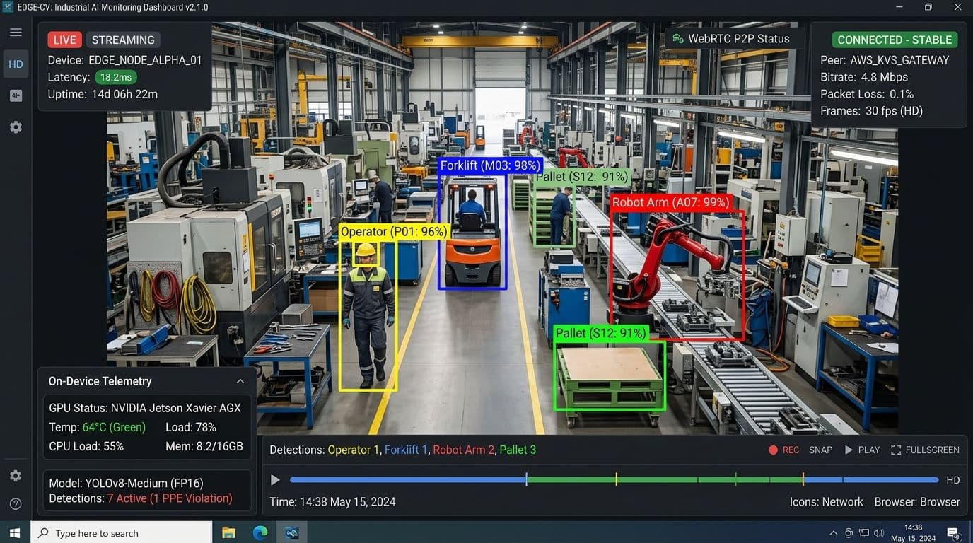
Task: Filter detections by Pallet 3
Action: coord(518,450)
